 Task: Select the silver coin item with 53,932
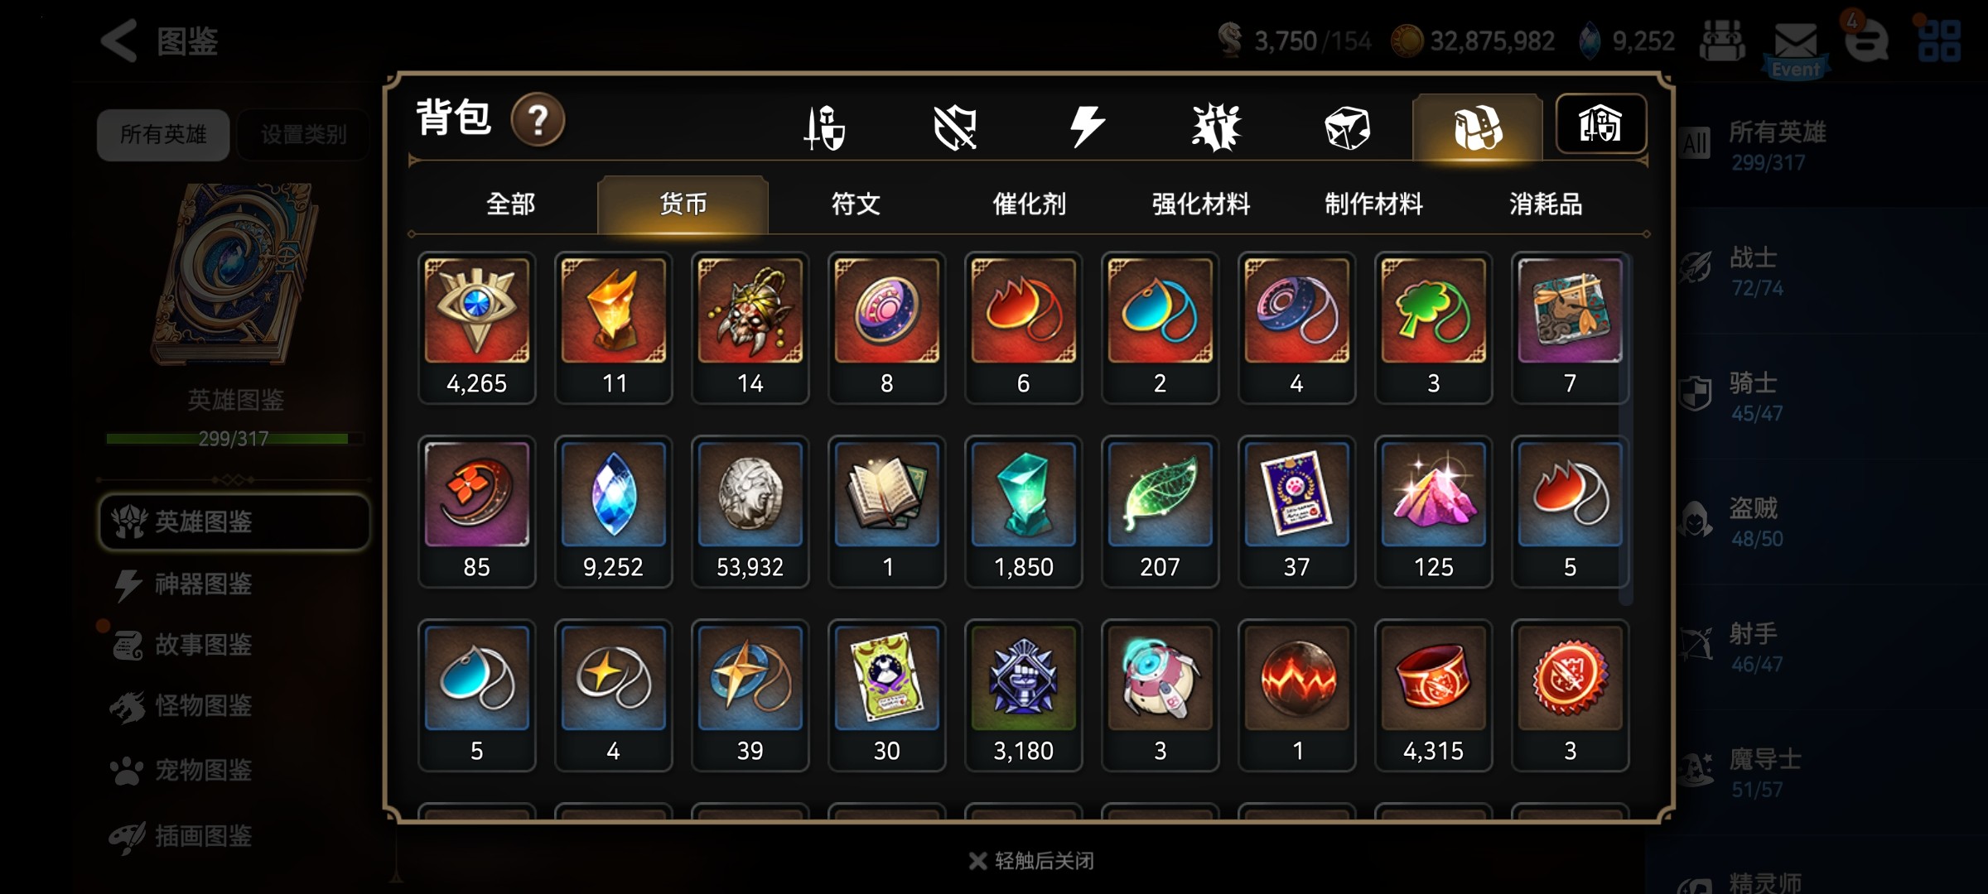750,512
